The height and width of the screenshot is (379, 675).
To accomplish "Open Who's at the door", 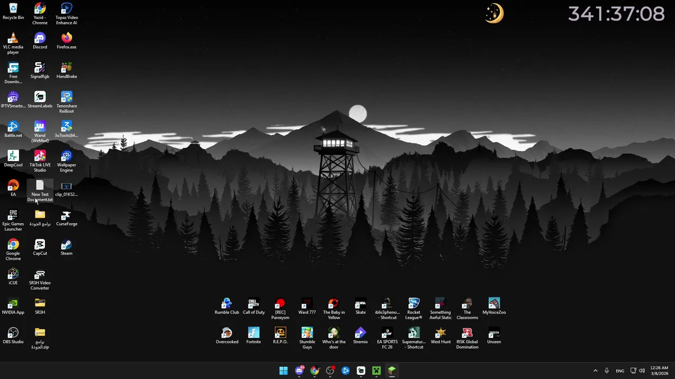I will [x=334, y=338].
